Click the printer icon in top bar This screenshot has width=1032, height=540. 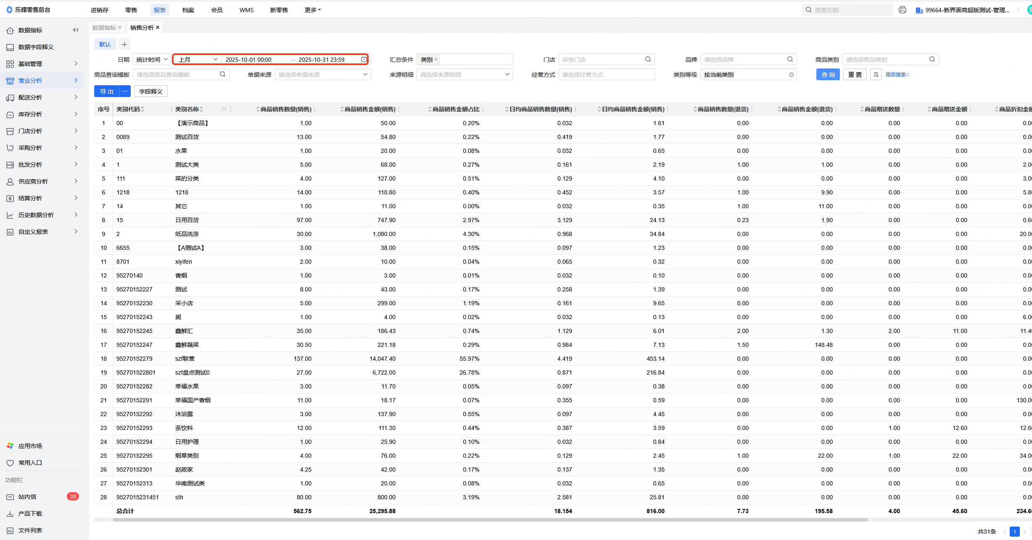[x=902, y=10]
